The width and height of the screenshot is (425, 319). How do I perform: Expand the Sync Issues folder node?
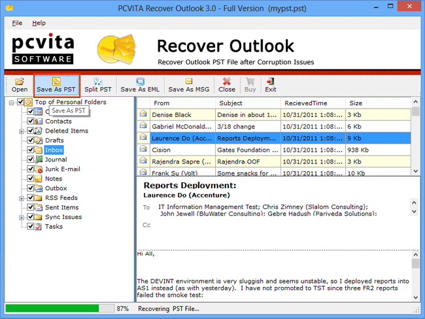pyautogui.click(x=21, y=218)
